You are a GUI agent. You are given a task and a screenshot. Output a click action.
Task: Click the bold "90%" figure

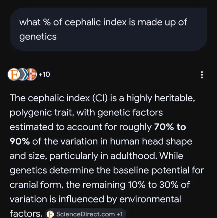tap(20, 142)
